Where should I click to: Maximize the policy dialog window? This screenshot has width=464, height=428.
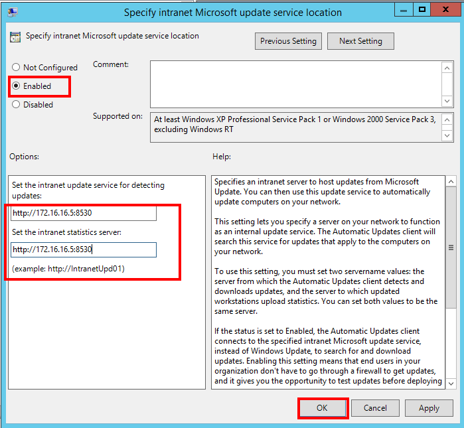[x=422, y=10]
